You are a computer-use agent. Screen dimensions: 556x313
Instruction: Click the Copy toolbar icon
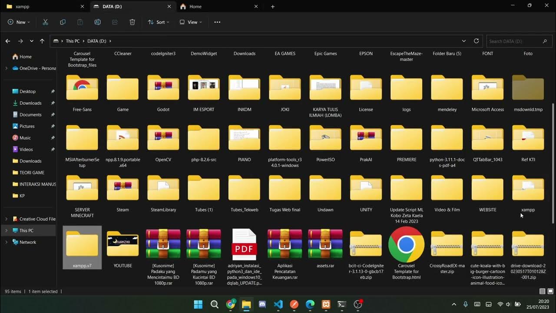pos(63,22)
